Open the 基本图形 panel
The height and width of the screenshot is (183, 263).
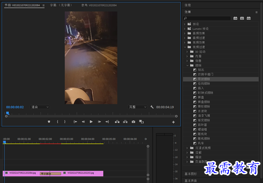click(x=190, y=174)
